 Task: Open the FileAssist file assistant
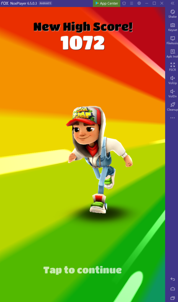click(172, 40)
